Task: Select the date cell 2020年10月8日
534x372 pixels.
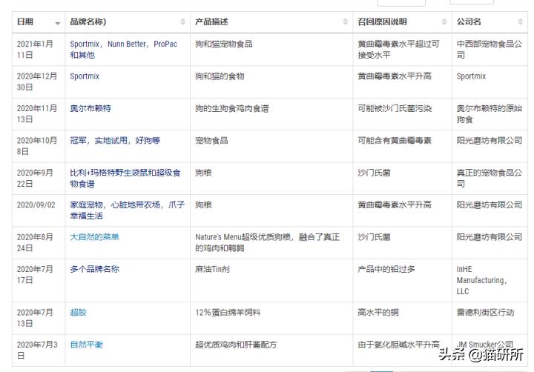Action: coord(37,146)
